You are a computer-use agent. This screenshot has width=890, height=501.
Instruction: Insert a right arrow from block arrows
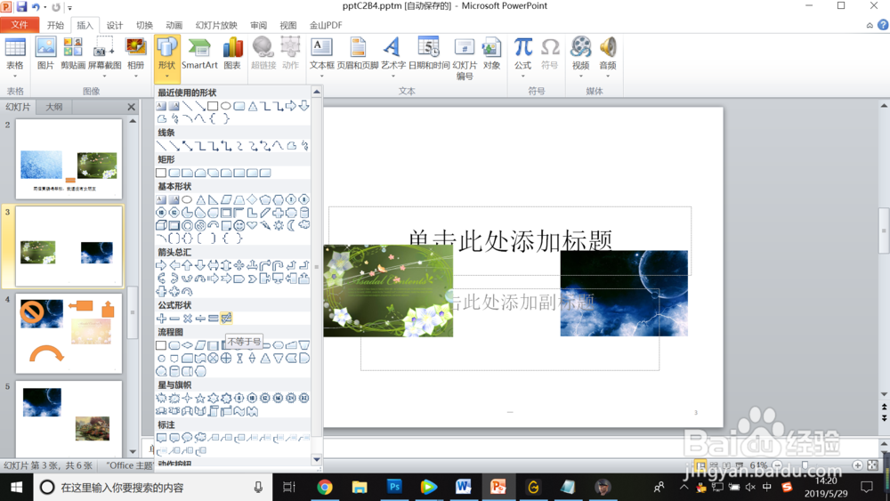(162, 265)
